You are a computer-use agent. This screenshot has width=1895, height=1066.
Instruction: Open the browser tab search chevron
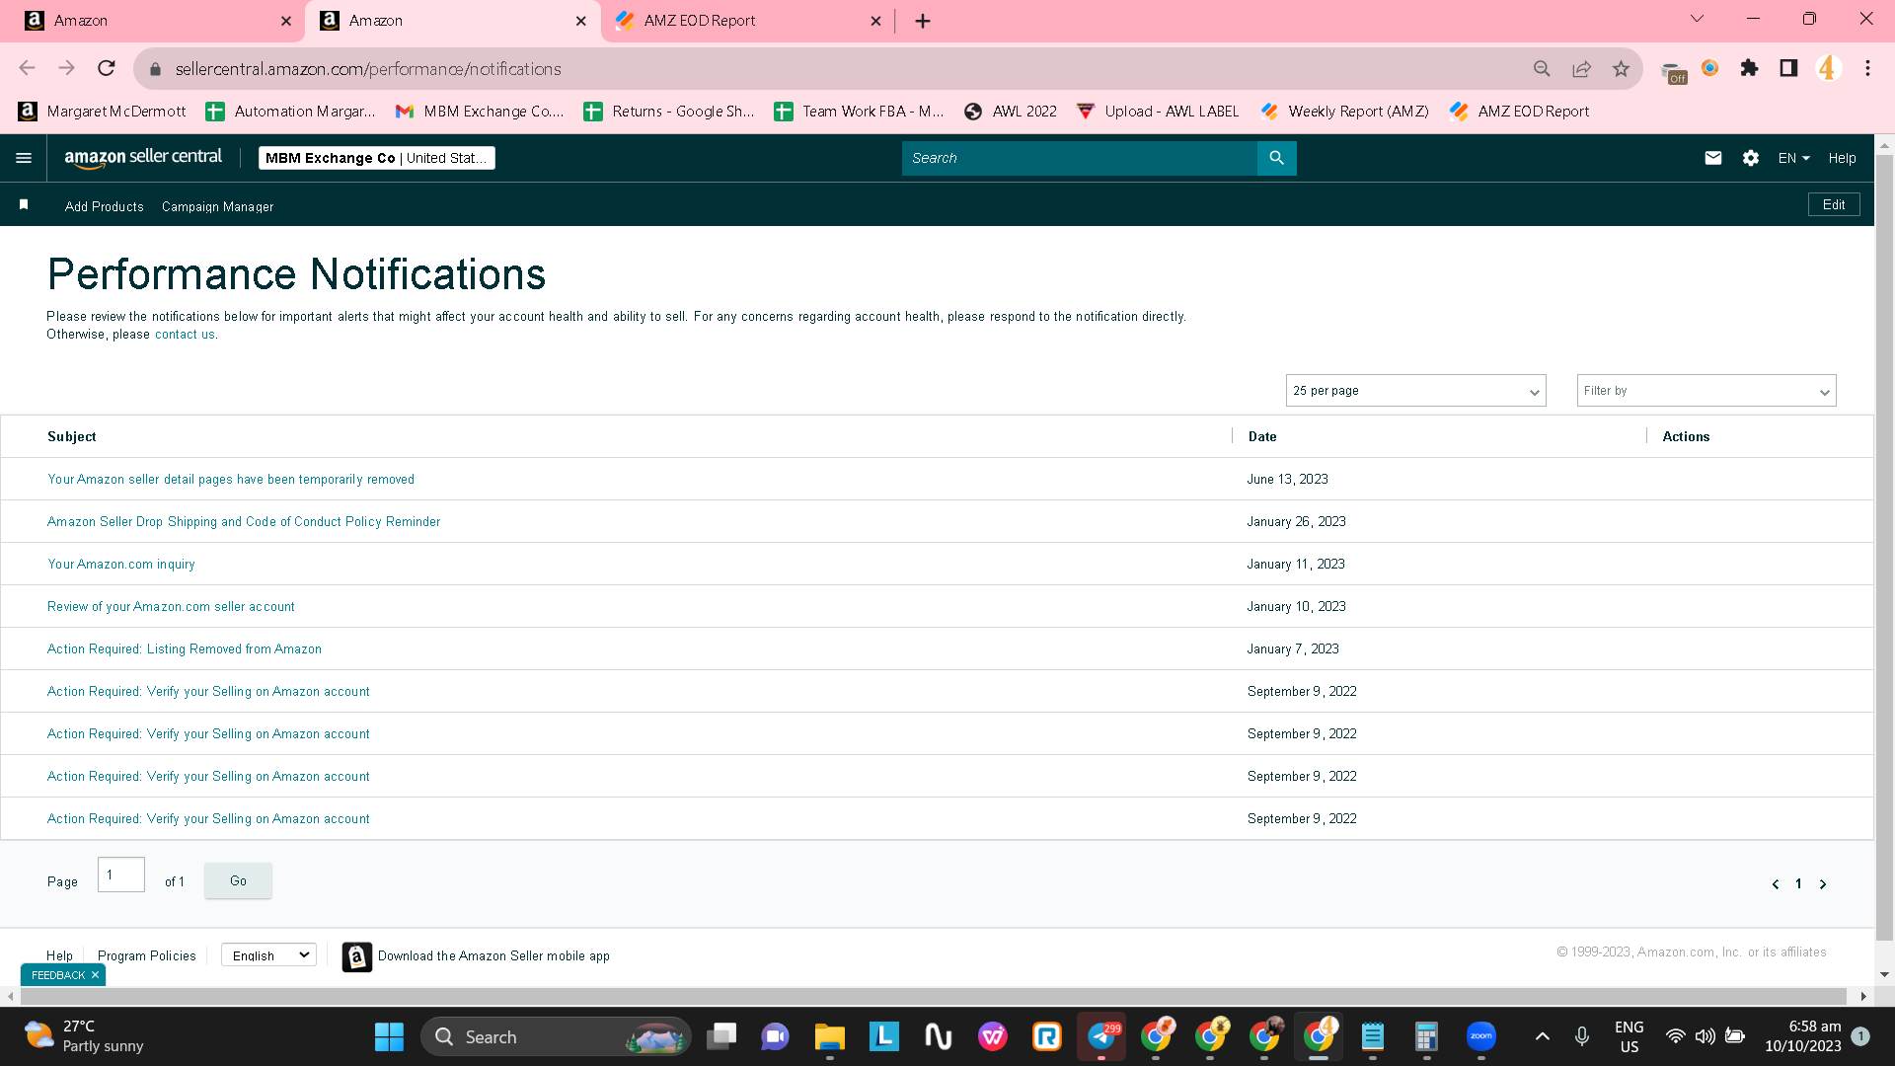(x=1698, y=19)
